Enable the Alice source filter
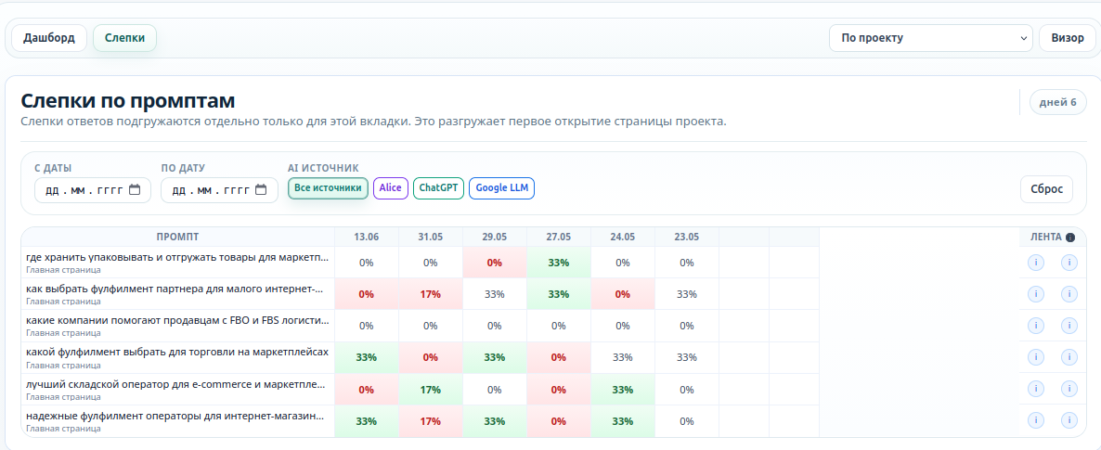The image size is (1101, 450). [391, 188]
